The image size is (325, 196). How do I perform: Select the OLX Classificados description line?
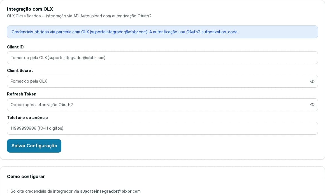(80, 16)
